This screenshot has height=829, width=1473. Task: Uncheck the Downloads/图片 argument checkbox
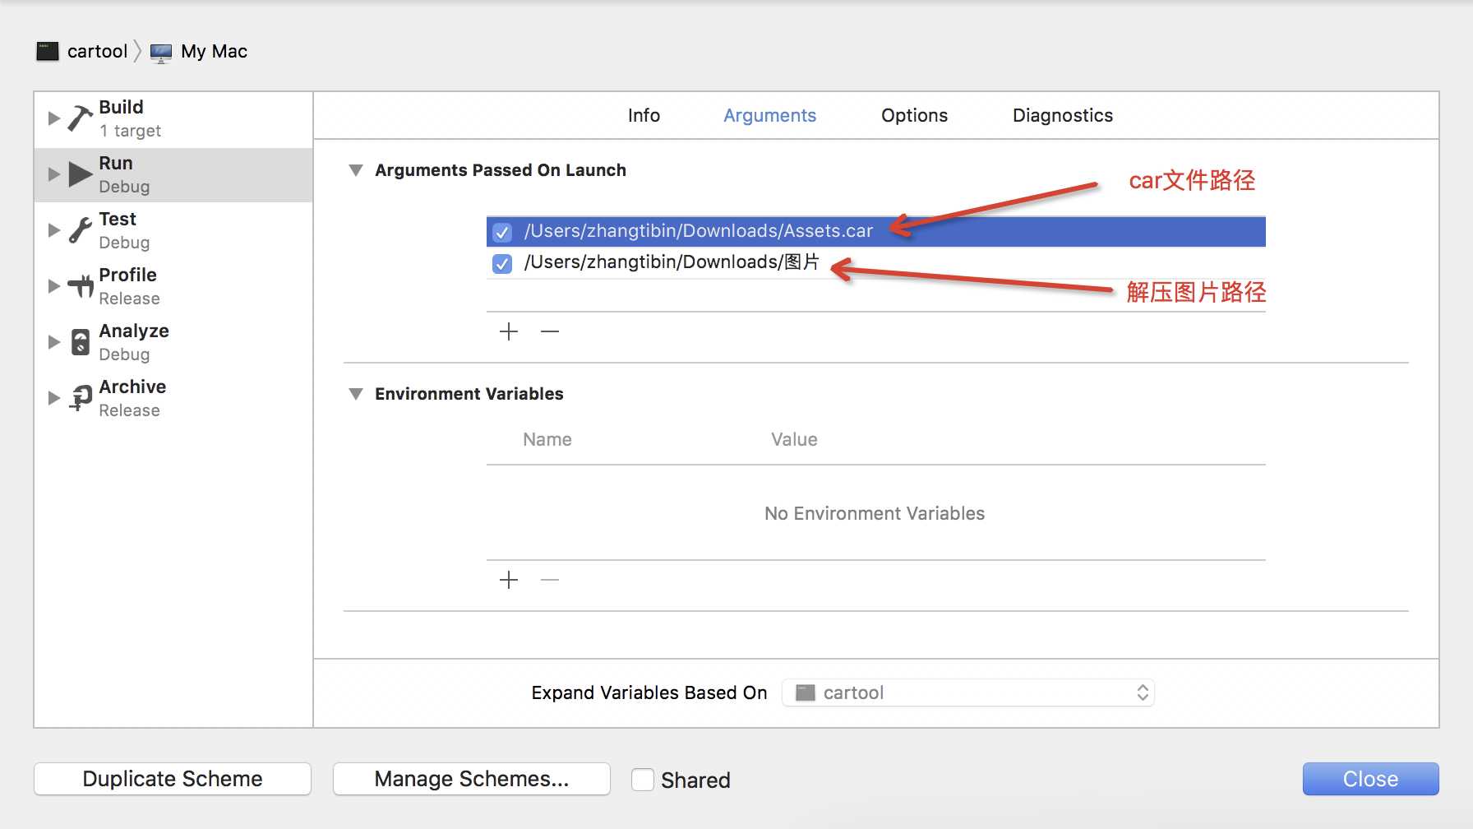(502, 263)
